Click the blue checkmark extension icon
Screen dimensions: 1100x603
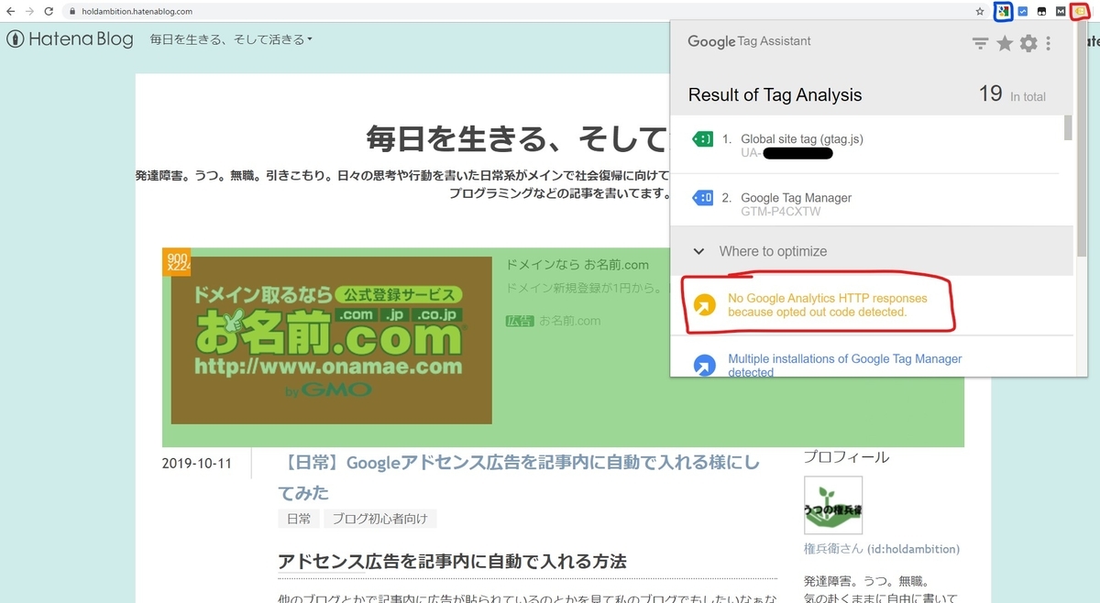point(1023,11)
